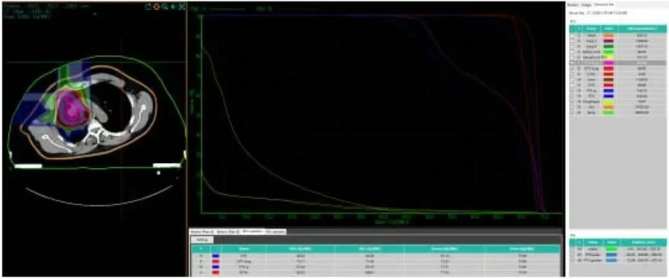Toggle the Heart ROI checkbox
This screenshot has width=669, height=279.
(x=572, y=35)
